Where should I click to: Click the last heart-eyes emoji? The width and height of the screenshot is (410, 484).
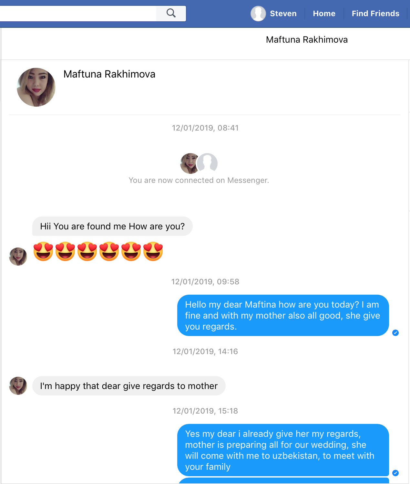[x=153, y=251]
